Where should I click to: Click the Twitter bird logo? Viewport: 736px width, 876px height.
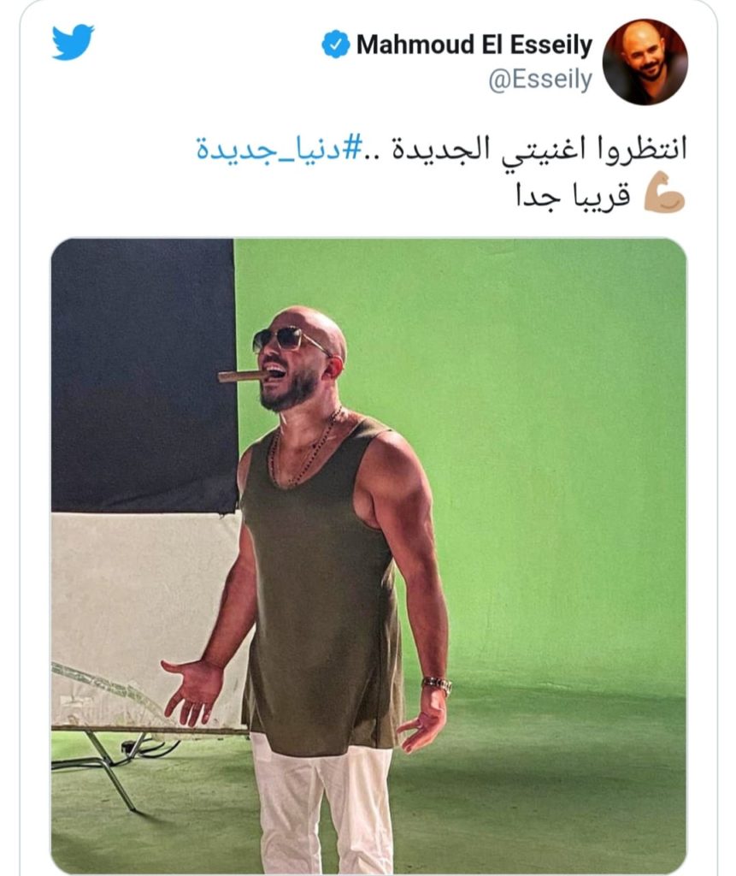coord(74,41)
